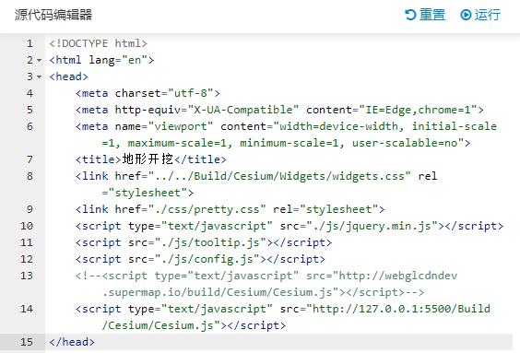The image size is (520, 353).
Task: Click the config.js script line
Action: tap(200, 259)
